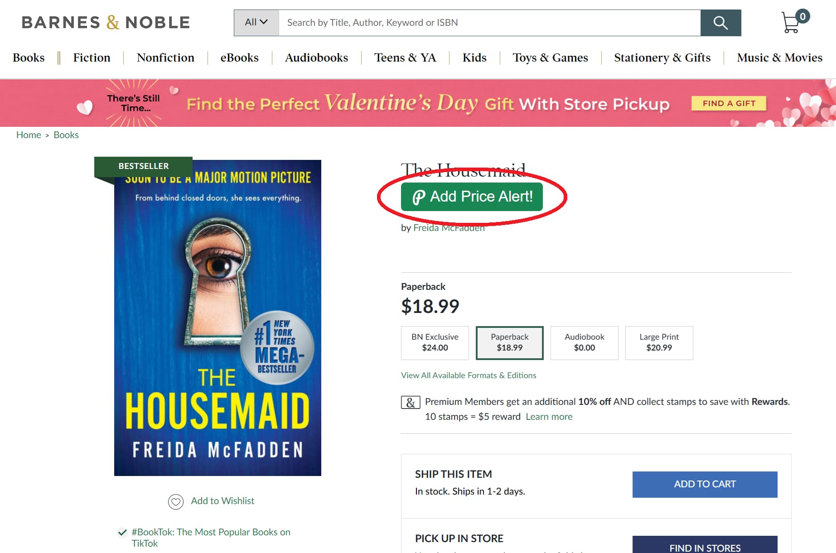Click the heart icon beside Add to Wishlist
836x553 pixels.
tap(176, 502)
